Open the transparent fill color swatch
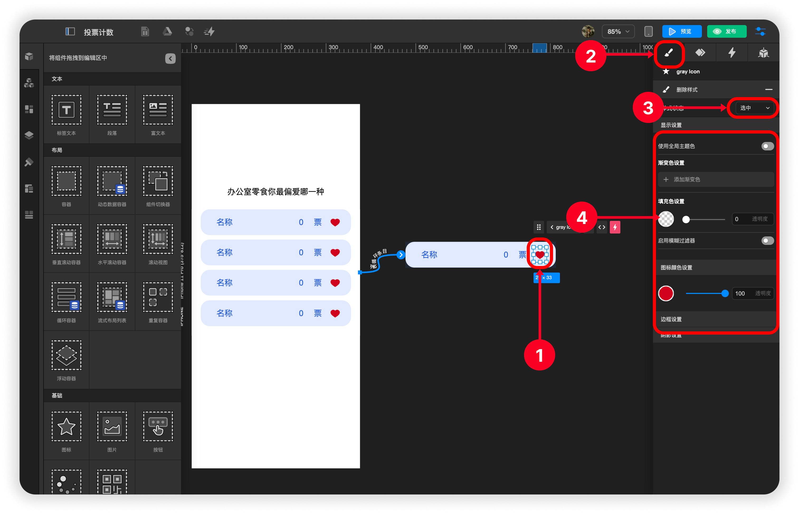The width and height of the screenshot is (799, 514). pos(666,219)
